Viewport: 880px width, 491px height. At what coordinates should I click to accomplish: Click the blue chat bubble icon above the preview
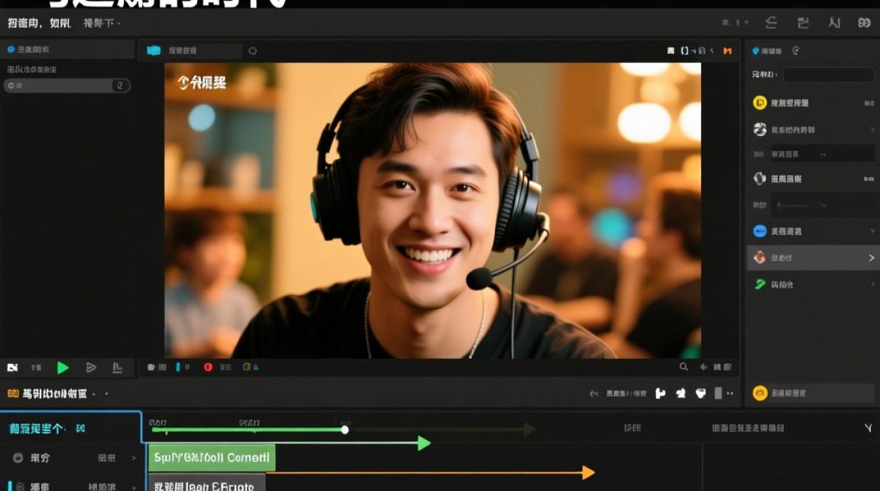tap(154, 50)
